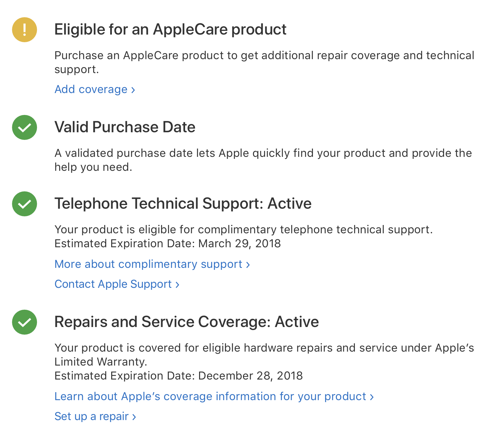
Task: Follow the Contact Apple Support link
Action: tap(117, 284)
